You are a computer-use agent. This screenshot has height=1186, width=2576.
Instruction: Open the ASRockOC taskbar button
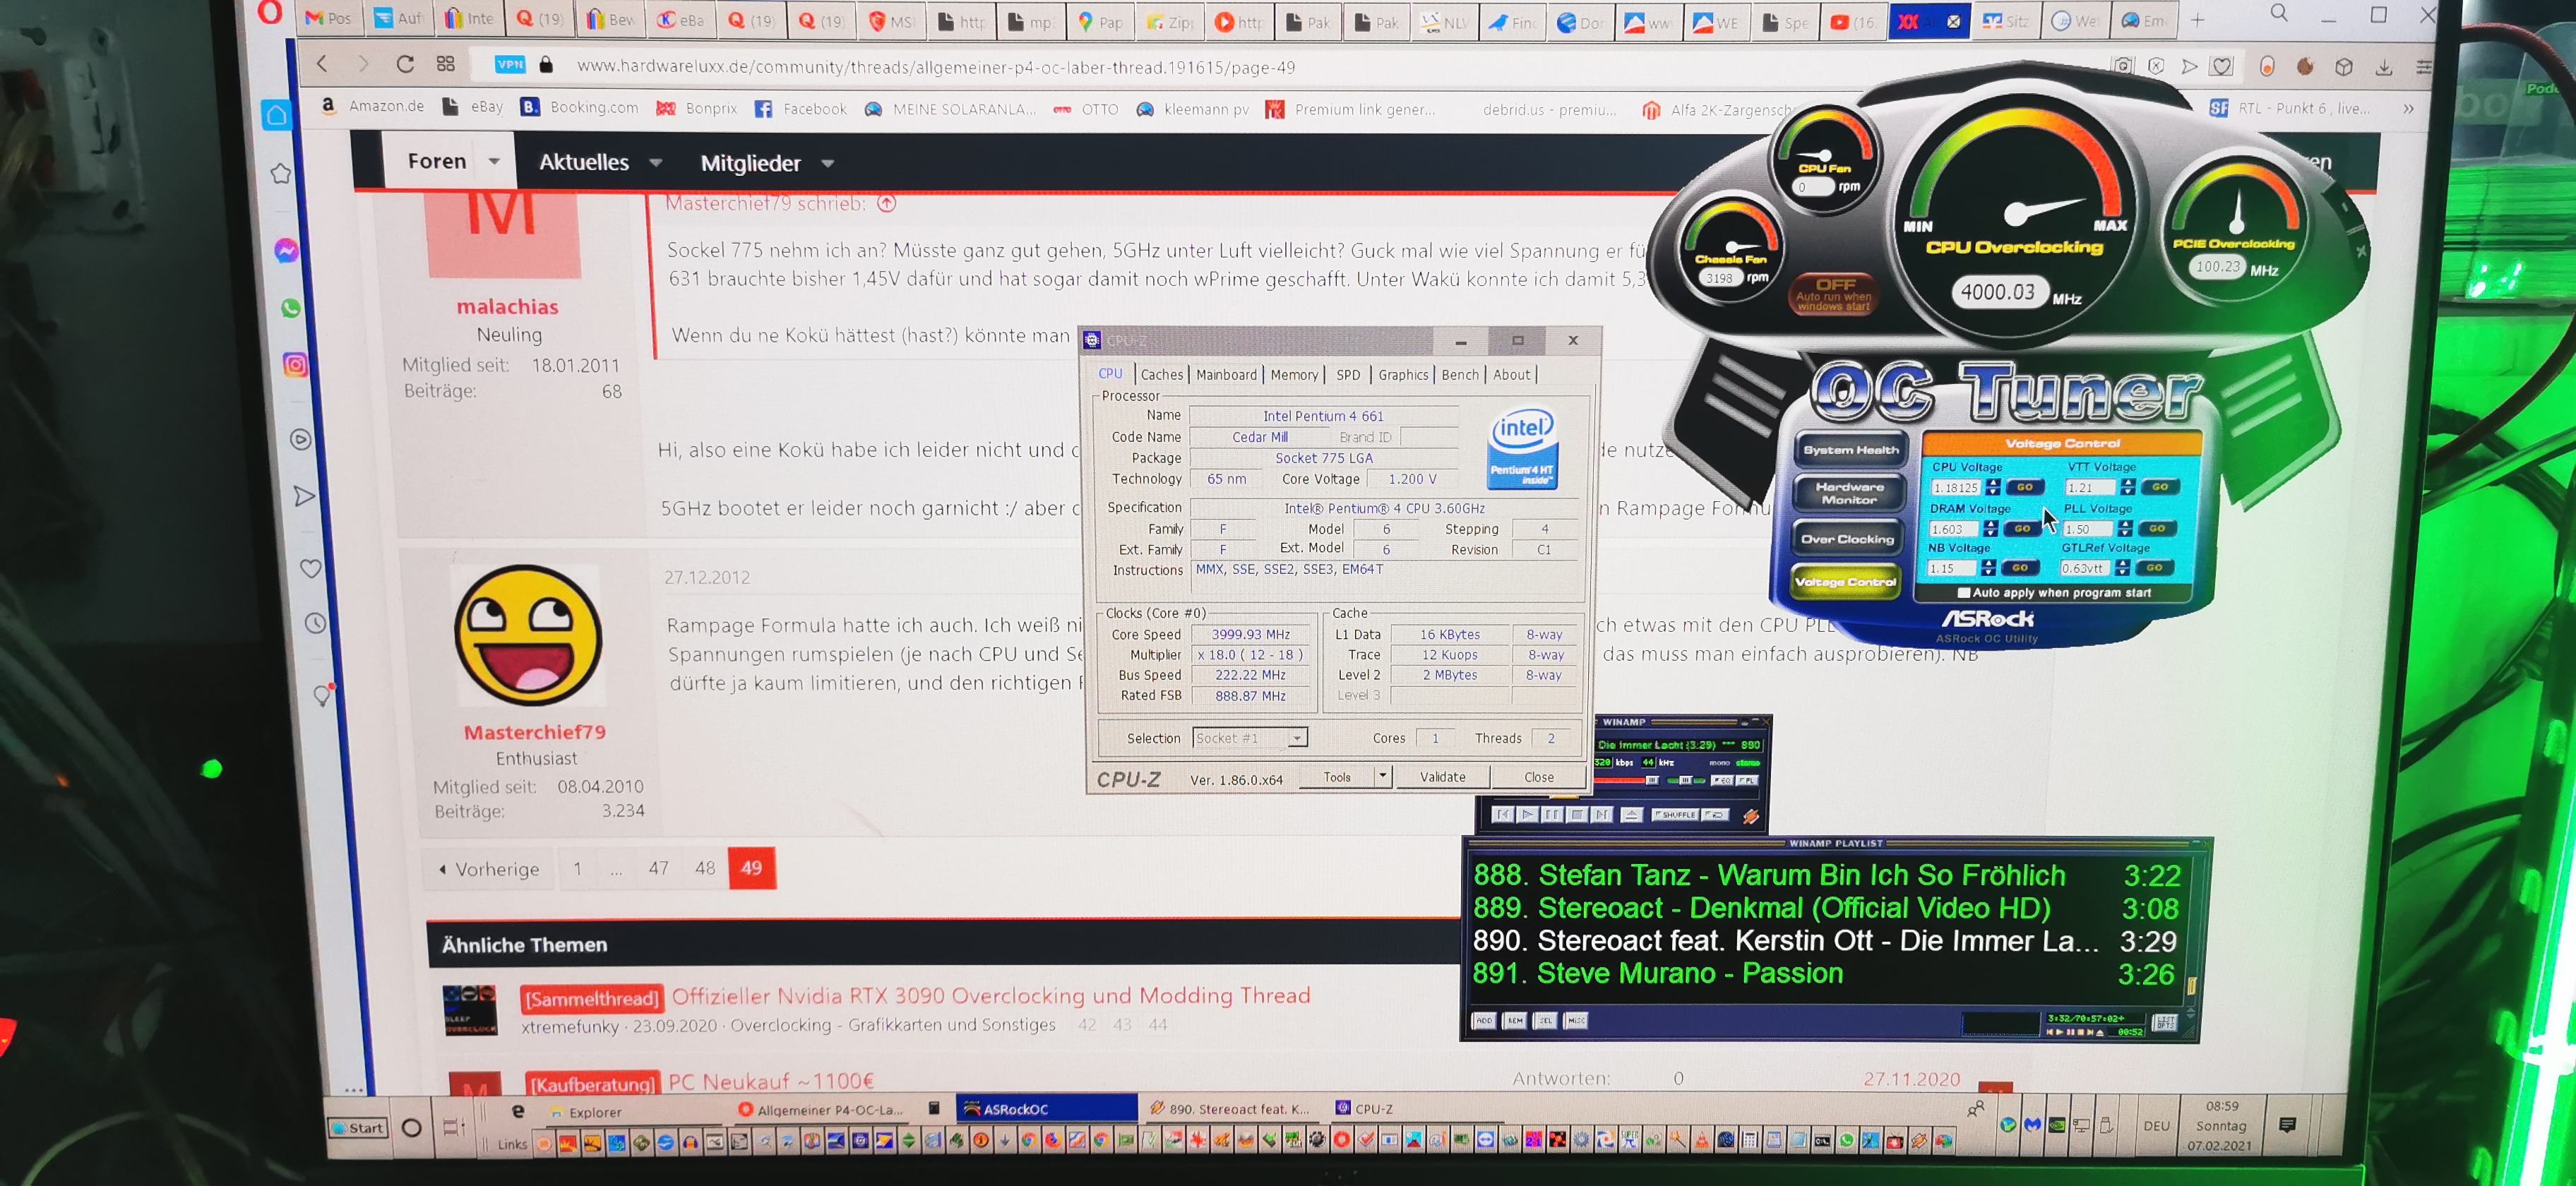[x=1046, y=1108]
